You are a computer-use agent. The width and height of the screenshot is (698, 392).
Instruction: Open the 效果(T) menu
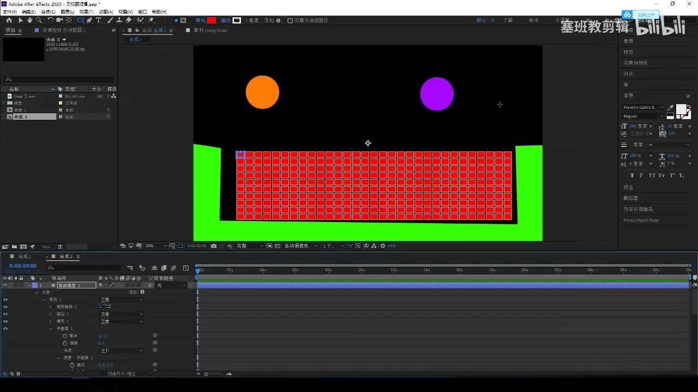click(x=86, y=11)
